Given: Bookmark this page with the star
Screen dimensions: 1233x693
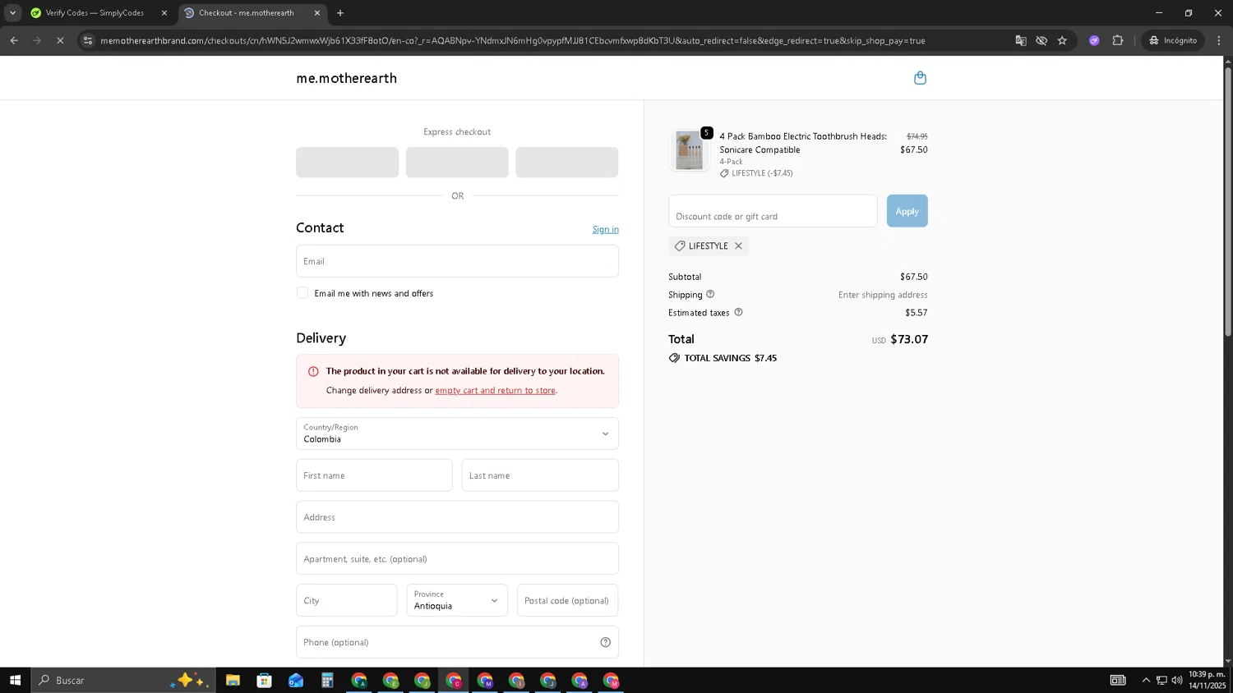Looking at the screenshot, I should pyautogui.click(x=1062, y=40).
